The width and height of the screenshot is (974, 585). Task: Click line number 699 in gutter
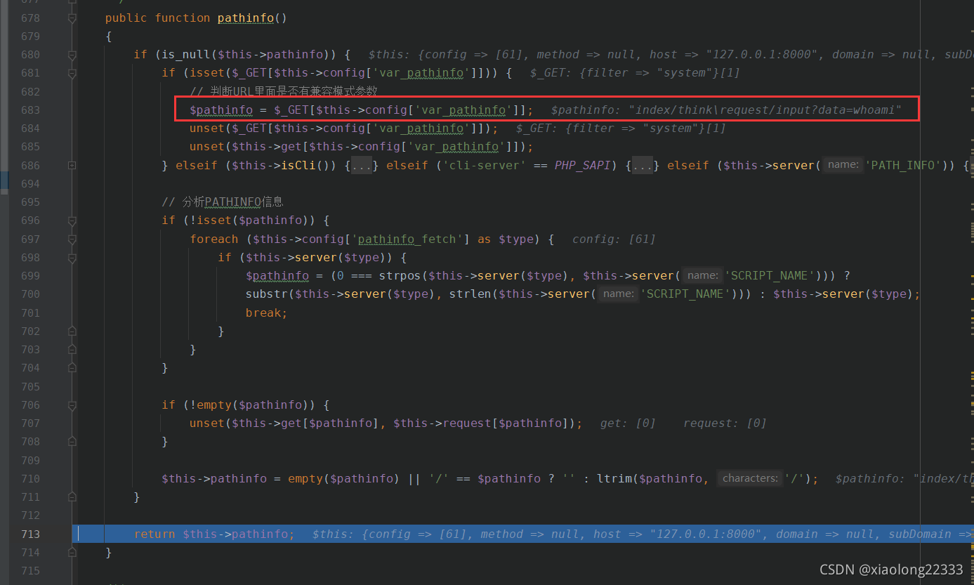30,276
